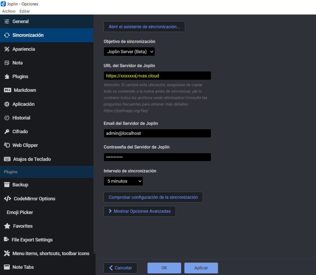316x275 pixels.
Task: Click the Favorites star icon
Action: pyautogui.click(x=7, y=226)
